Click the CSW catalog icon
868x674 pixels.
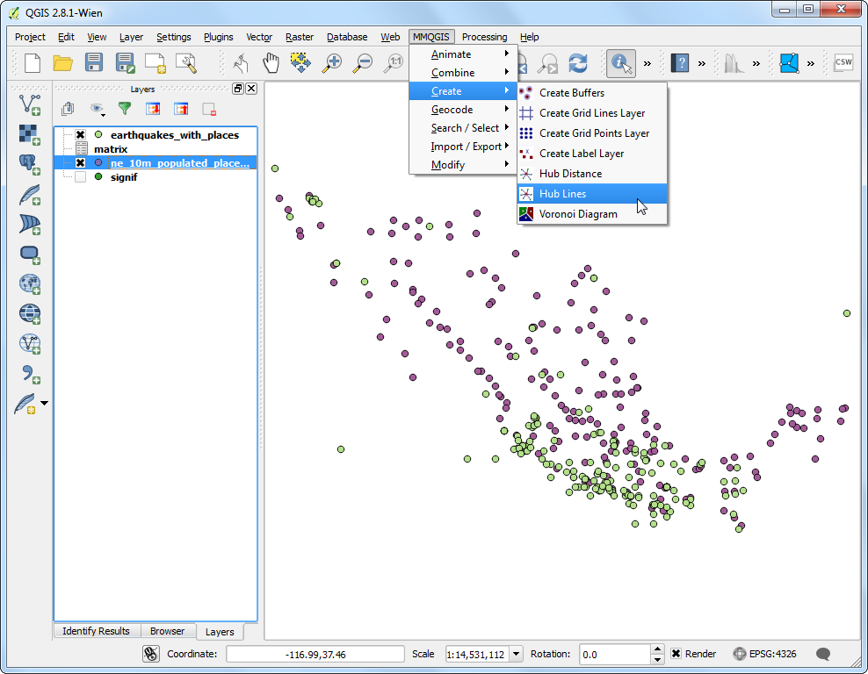[843, 62]
